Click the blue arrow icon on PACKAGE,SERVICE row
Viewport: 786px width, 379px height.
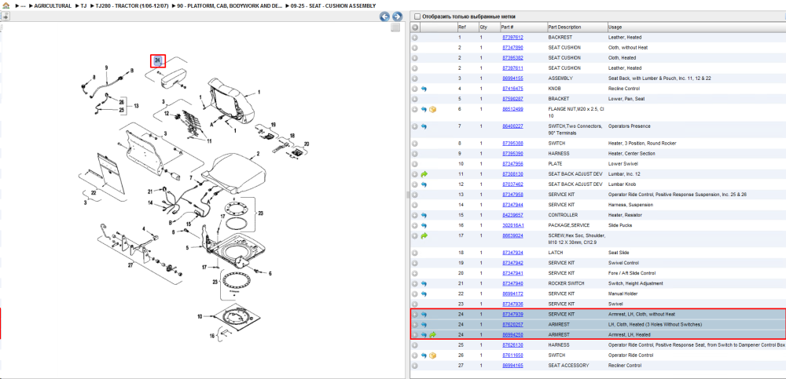tap(424, 225)
